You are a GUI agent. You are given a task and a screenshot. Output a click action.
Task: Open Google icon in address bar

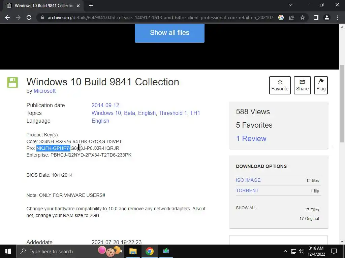pos(281,17)
